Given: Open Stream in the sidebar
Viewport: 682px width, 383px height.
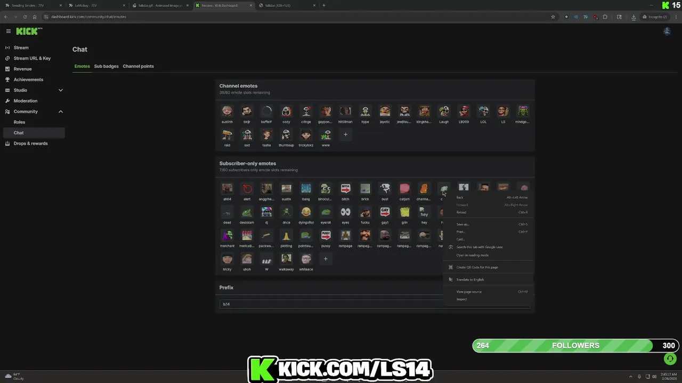Looking at the screenshot, I should (x=34, y=48).
